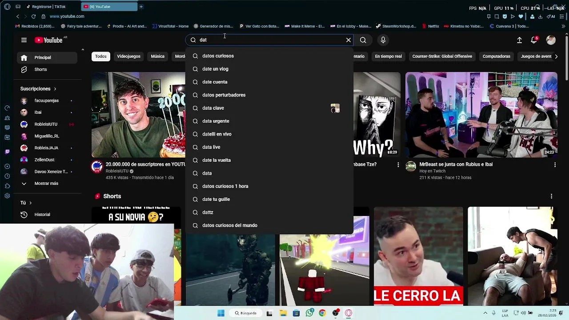Open the Cuevana 3 bookmark

(509, 26)
